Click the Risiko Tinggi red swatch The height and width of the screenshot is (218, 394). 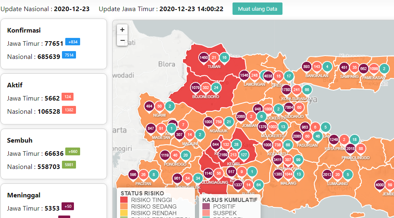[x=124, y=200]
